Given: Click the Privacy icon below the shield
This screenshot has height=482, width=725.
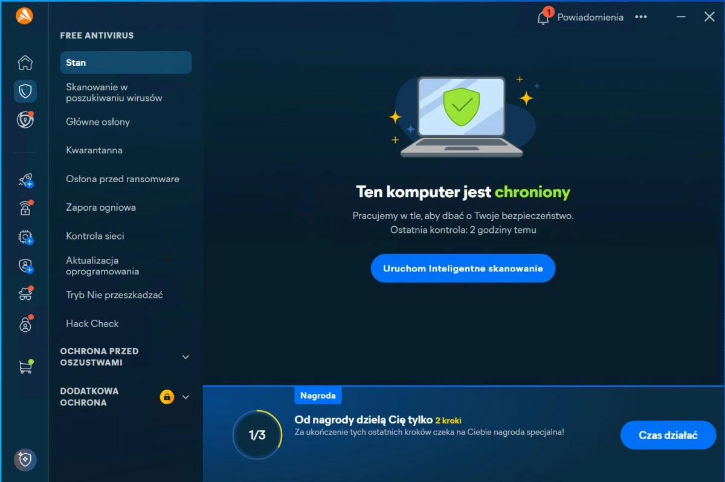Looking at the screenshot, I should coord(25,119).
